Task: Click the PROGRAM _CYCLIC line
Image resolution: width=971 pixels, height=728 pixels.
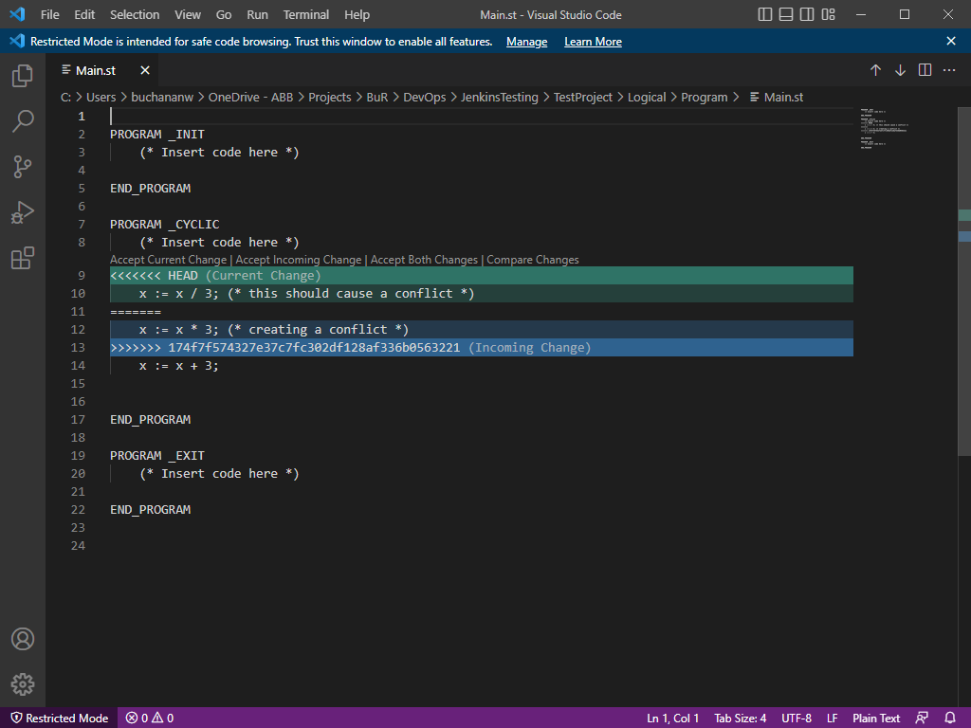Action: click(x=165, y=224)
